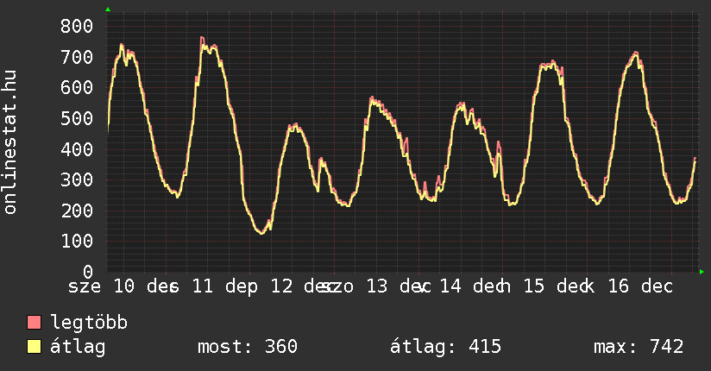Click the 'most: 360' current value

tap(248, 347)
